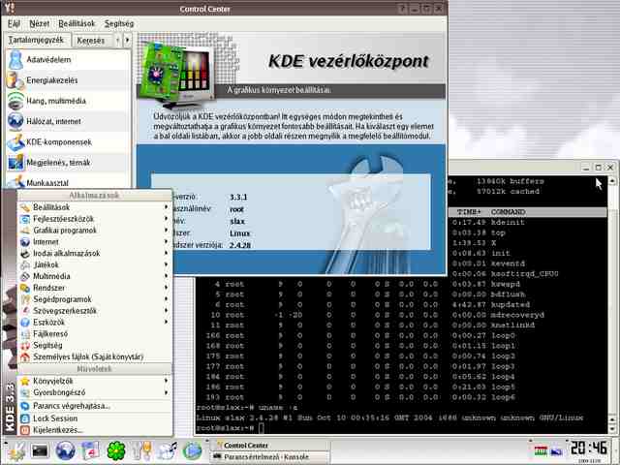Expand the Beállítások submenu arrow
The width and height of the screenshot is (620, 465).
[166, 207]
